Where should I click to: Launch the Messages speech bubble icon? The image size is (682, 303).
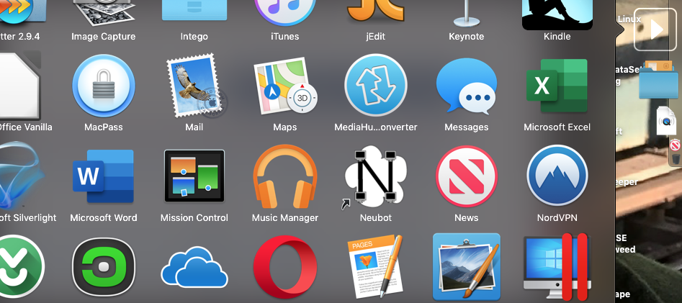466,86
